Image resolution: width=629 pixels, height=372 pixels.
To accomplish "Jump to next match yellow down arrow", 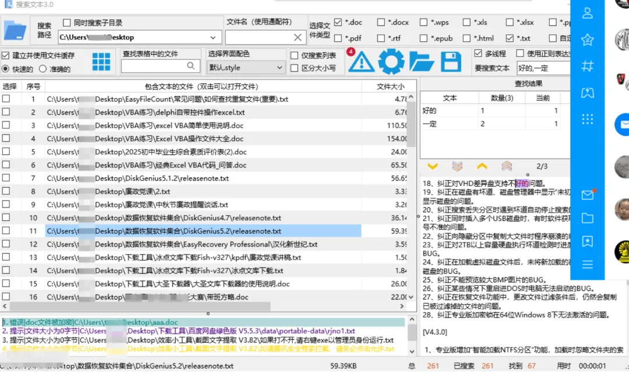I will coord(432,166).
